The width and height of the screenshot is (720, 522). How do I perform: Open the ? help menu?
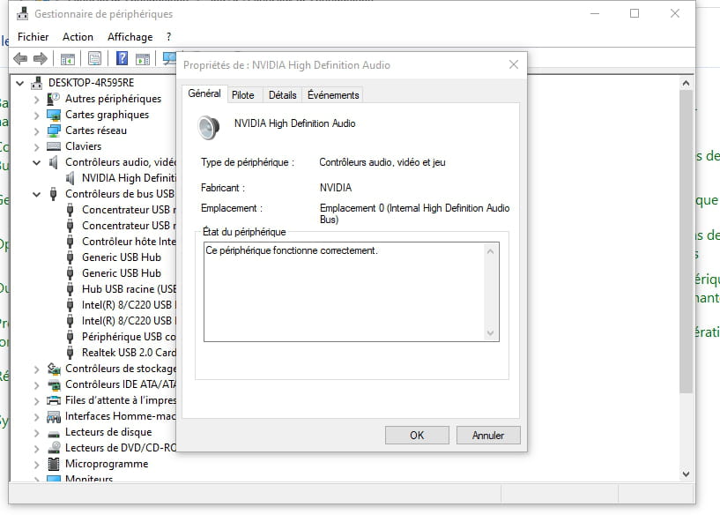point(168,37)
